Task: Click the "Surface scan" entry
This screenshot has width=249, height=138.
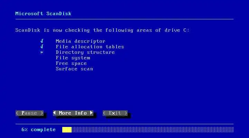Action: coord(74,69)
